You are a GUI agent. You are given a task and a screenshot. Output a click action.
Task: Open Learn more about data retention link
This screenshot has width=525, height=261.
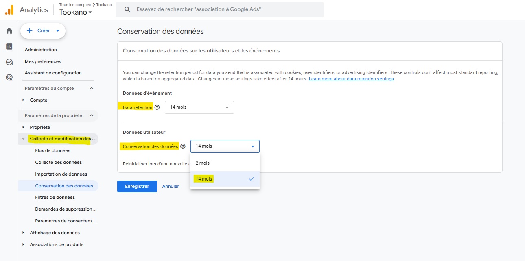click(351, 79)
